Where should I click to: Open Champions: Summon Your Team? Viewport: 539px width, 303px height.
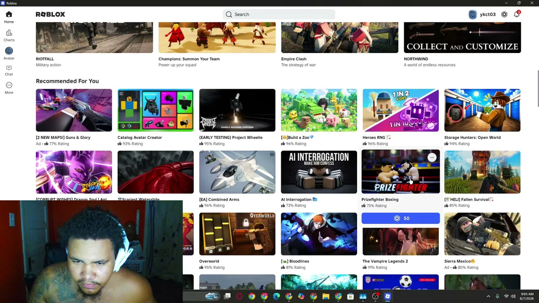coord(189,59)
